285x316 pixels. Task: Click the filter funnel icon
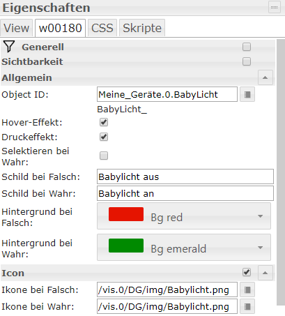coord(9,46)
